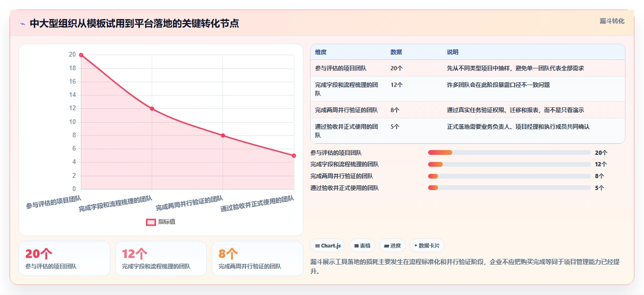Click the 8个 data card
This screenshot has height=295, width=644.
[x=257, y=258]
